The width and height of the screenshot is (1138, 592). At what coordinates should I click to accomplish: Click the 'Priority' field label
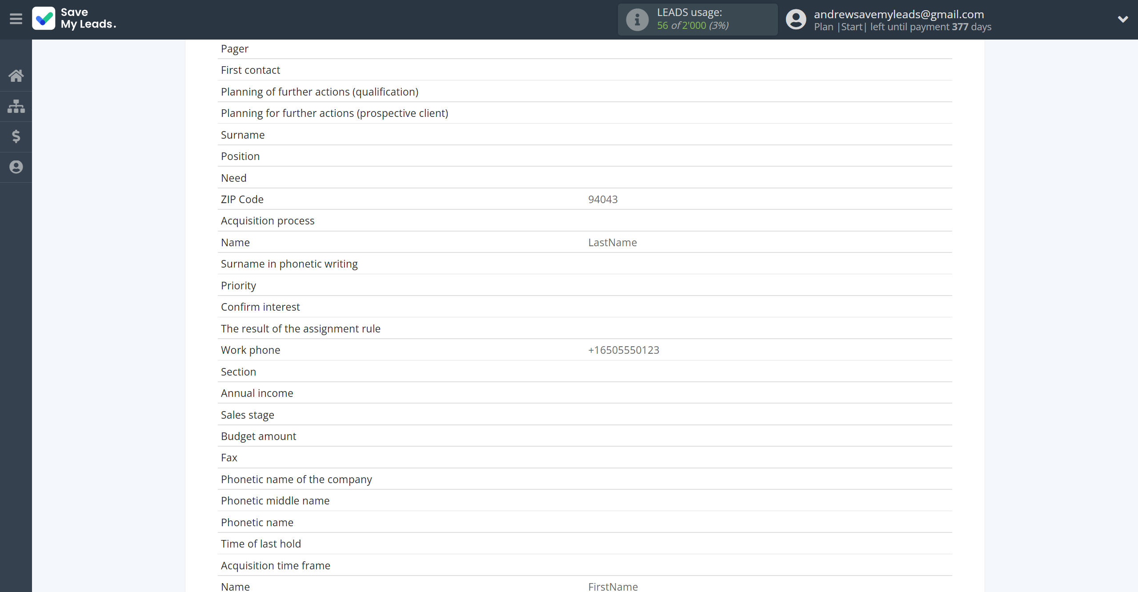tap(239, 285)
